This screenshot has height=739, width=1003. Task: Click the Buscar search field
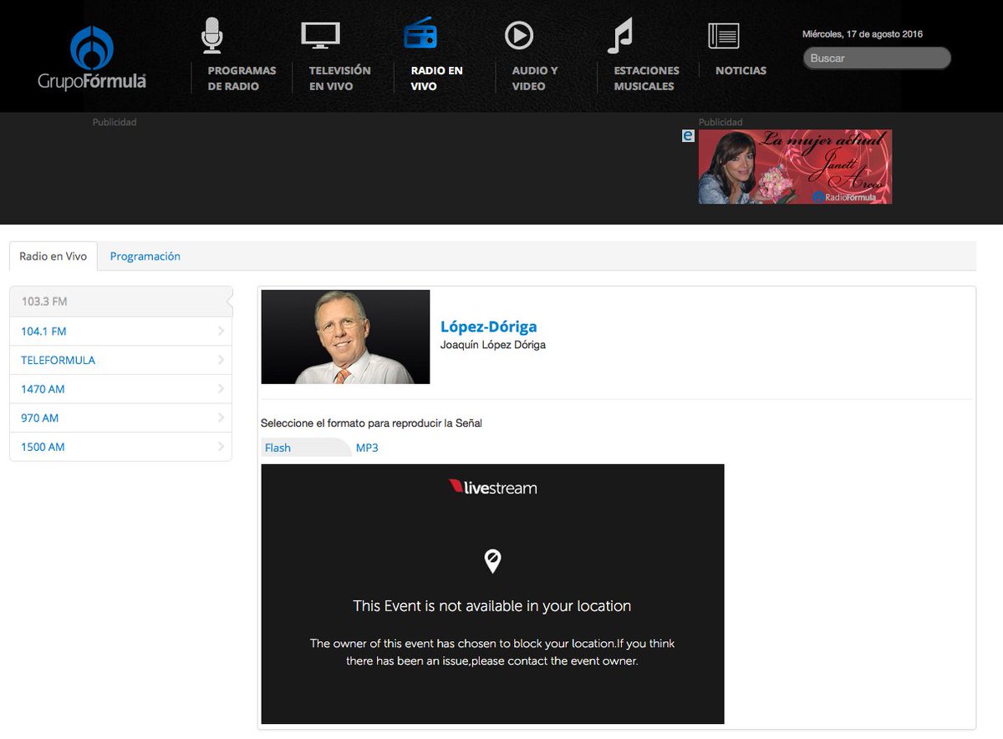click(x=877, y=58)
